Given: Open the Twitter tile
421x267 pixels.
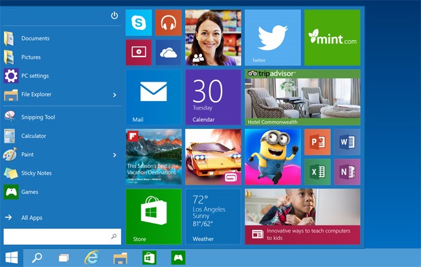Looking at the screenshot, I should [273, 38].
